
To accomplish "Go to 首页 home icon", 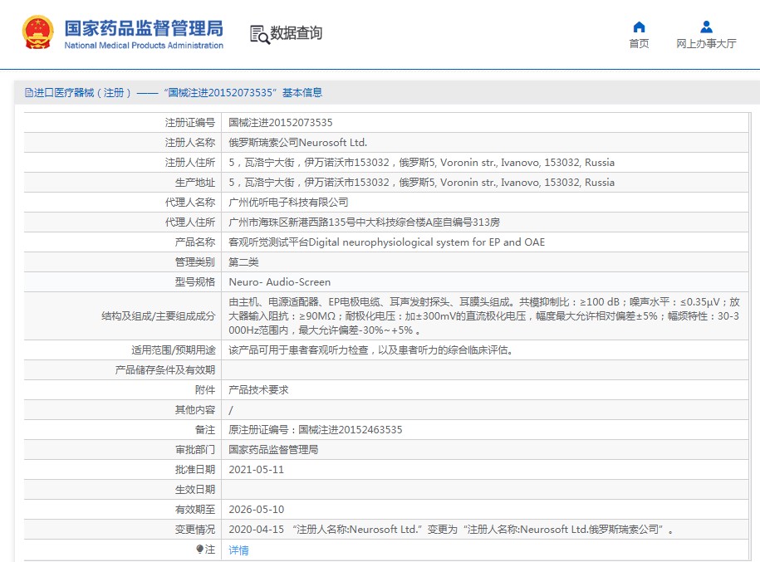I will [x=639, y=27].
